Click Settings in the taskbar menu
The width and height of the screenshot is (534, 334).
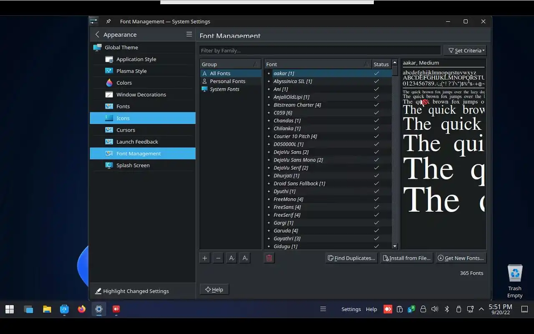pos(351,309)
